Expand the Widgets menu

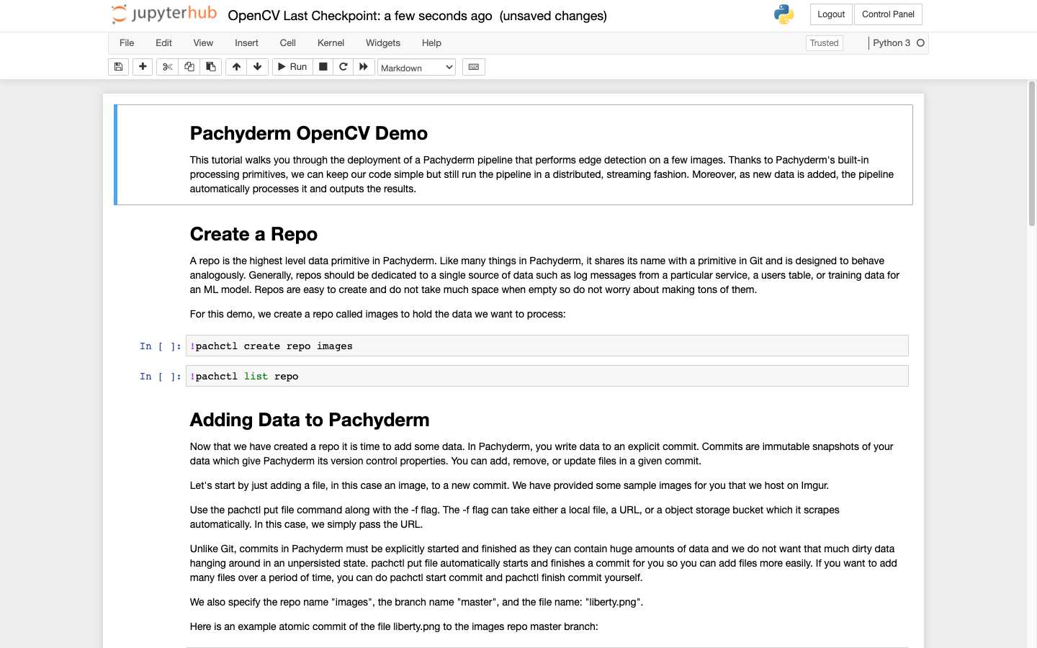tap(382, 43)
